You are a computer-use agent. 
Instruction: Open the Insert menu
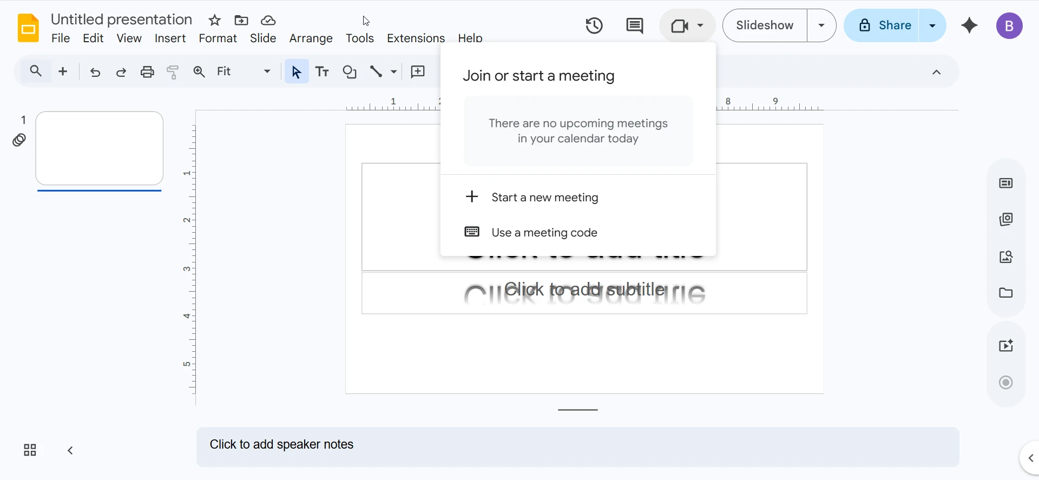pyautogui.click(x=170, y=38)
